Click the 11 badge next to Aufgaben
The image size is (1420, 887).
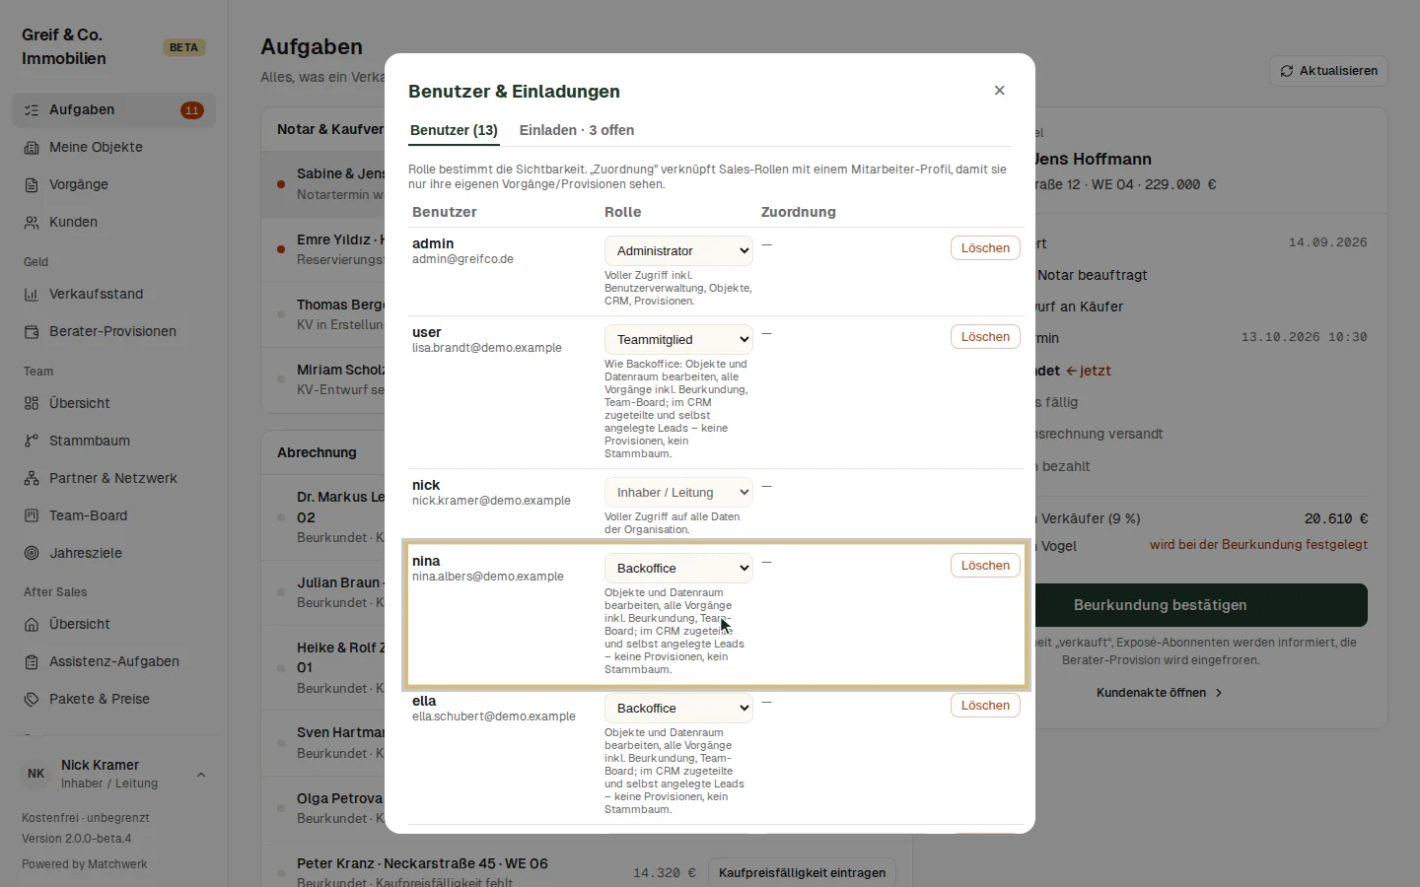(x=192, y=110)
